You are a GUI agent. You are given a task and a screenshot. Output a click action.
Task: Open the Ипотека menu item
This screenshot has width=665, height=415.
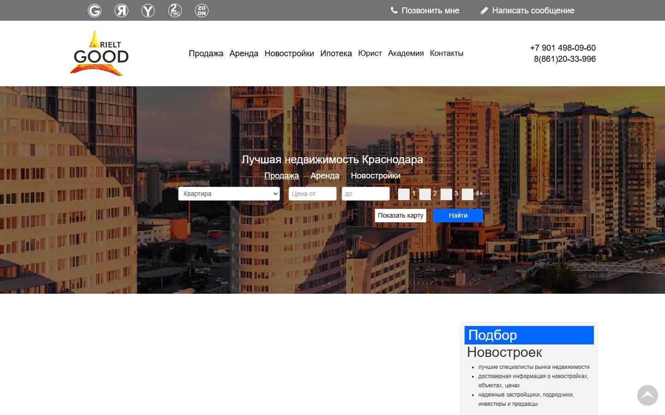click(336, 53)
